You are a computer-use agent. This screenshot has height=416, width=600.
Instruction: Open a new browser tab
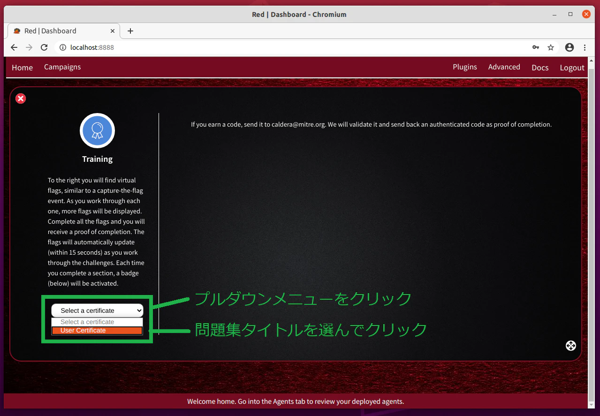pos(130,31)
